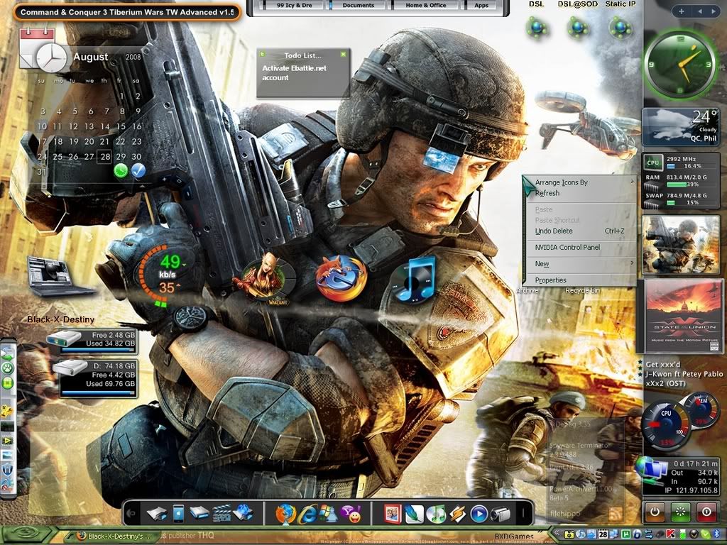Viewport: 727px width, 545px height.
Task: Click the green Todo List menu button
Action: [x=262, y=55]
